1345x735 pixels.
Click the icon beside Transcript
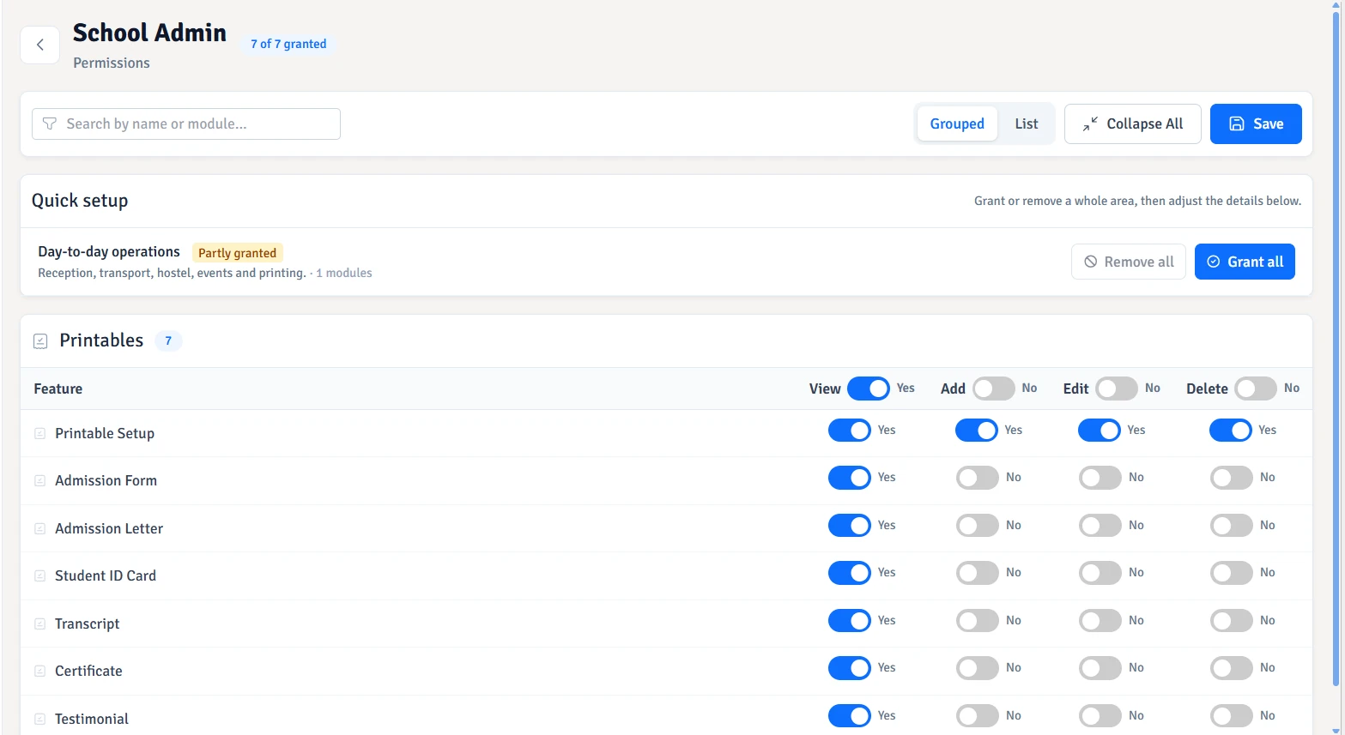pyautogui.click(x=40, y=624)
